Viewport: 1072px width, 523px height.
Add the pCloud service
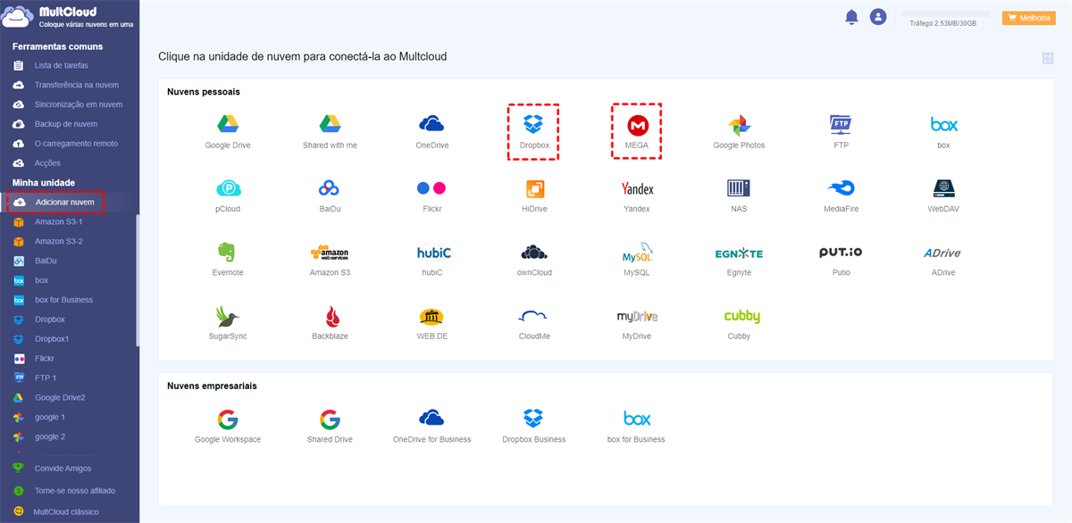click(228, 195)
